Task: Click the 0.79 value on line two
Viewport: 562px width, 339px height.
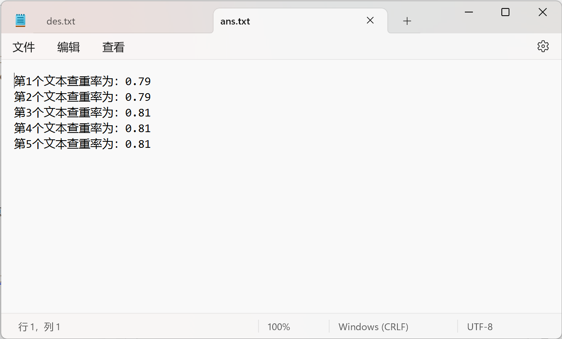Action: 138,97
